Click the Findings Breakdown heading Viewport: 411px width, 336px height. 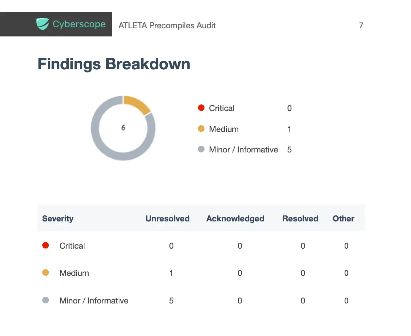(114, 64)
